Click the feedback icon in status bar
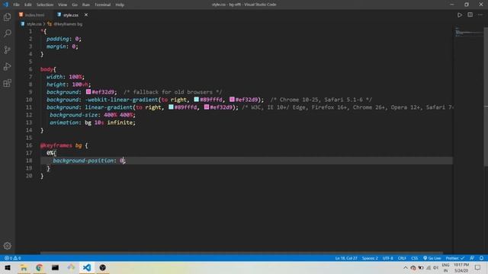The image size is (488, 274). click(472, 258)
